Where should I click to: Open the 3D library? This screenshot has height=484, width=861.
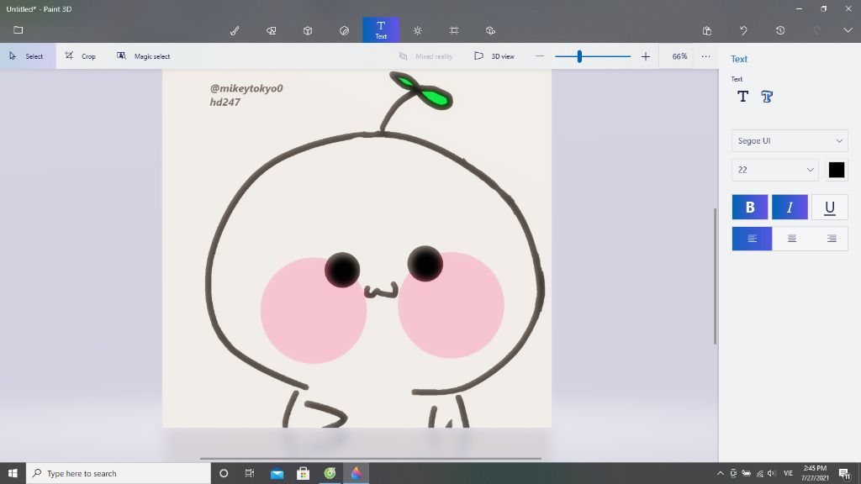coord(490,30)
